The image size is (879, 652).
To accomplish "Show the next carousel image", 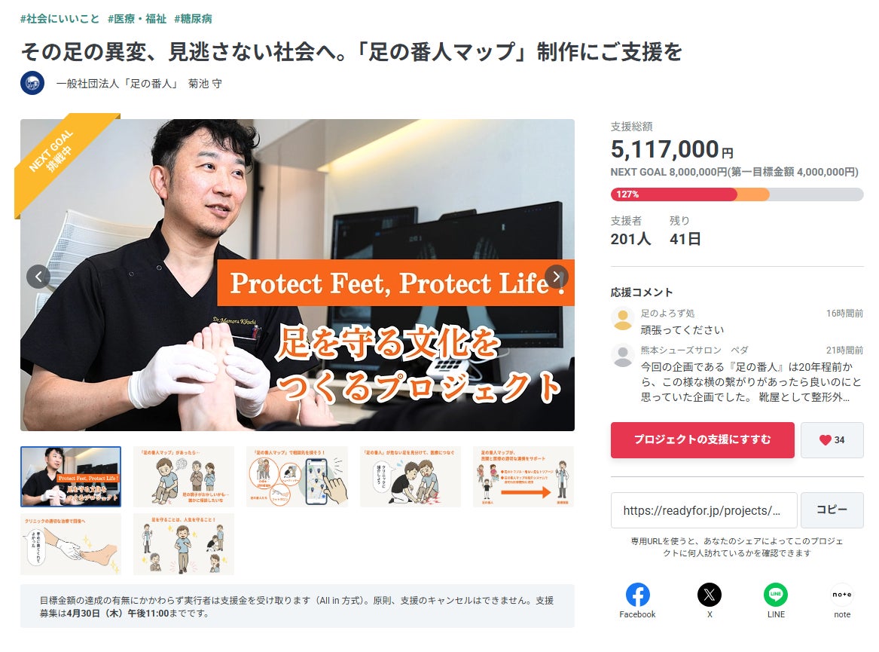I will (x=556, y=277).
